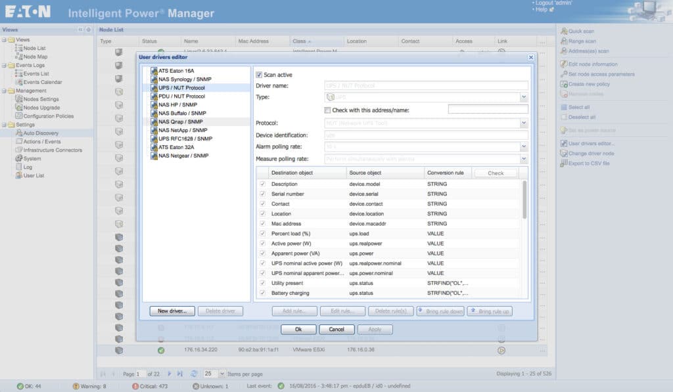Collapse the Events Logs tree folder

pyautogui.click(x=4, y=65)
